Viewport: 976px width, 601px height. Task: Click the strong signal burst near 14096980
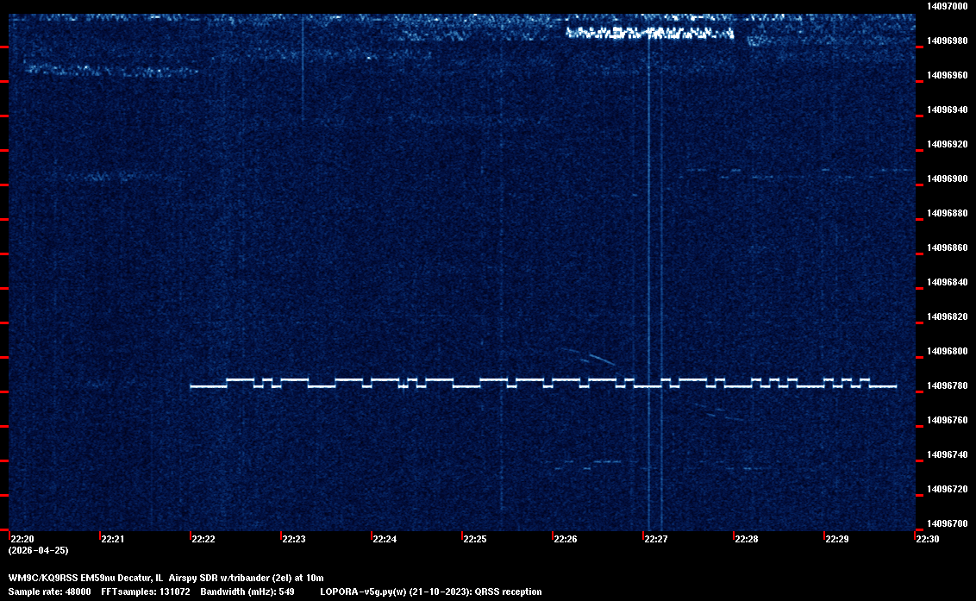(x=650, y=33)
